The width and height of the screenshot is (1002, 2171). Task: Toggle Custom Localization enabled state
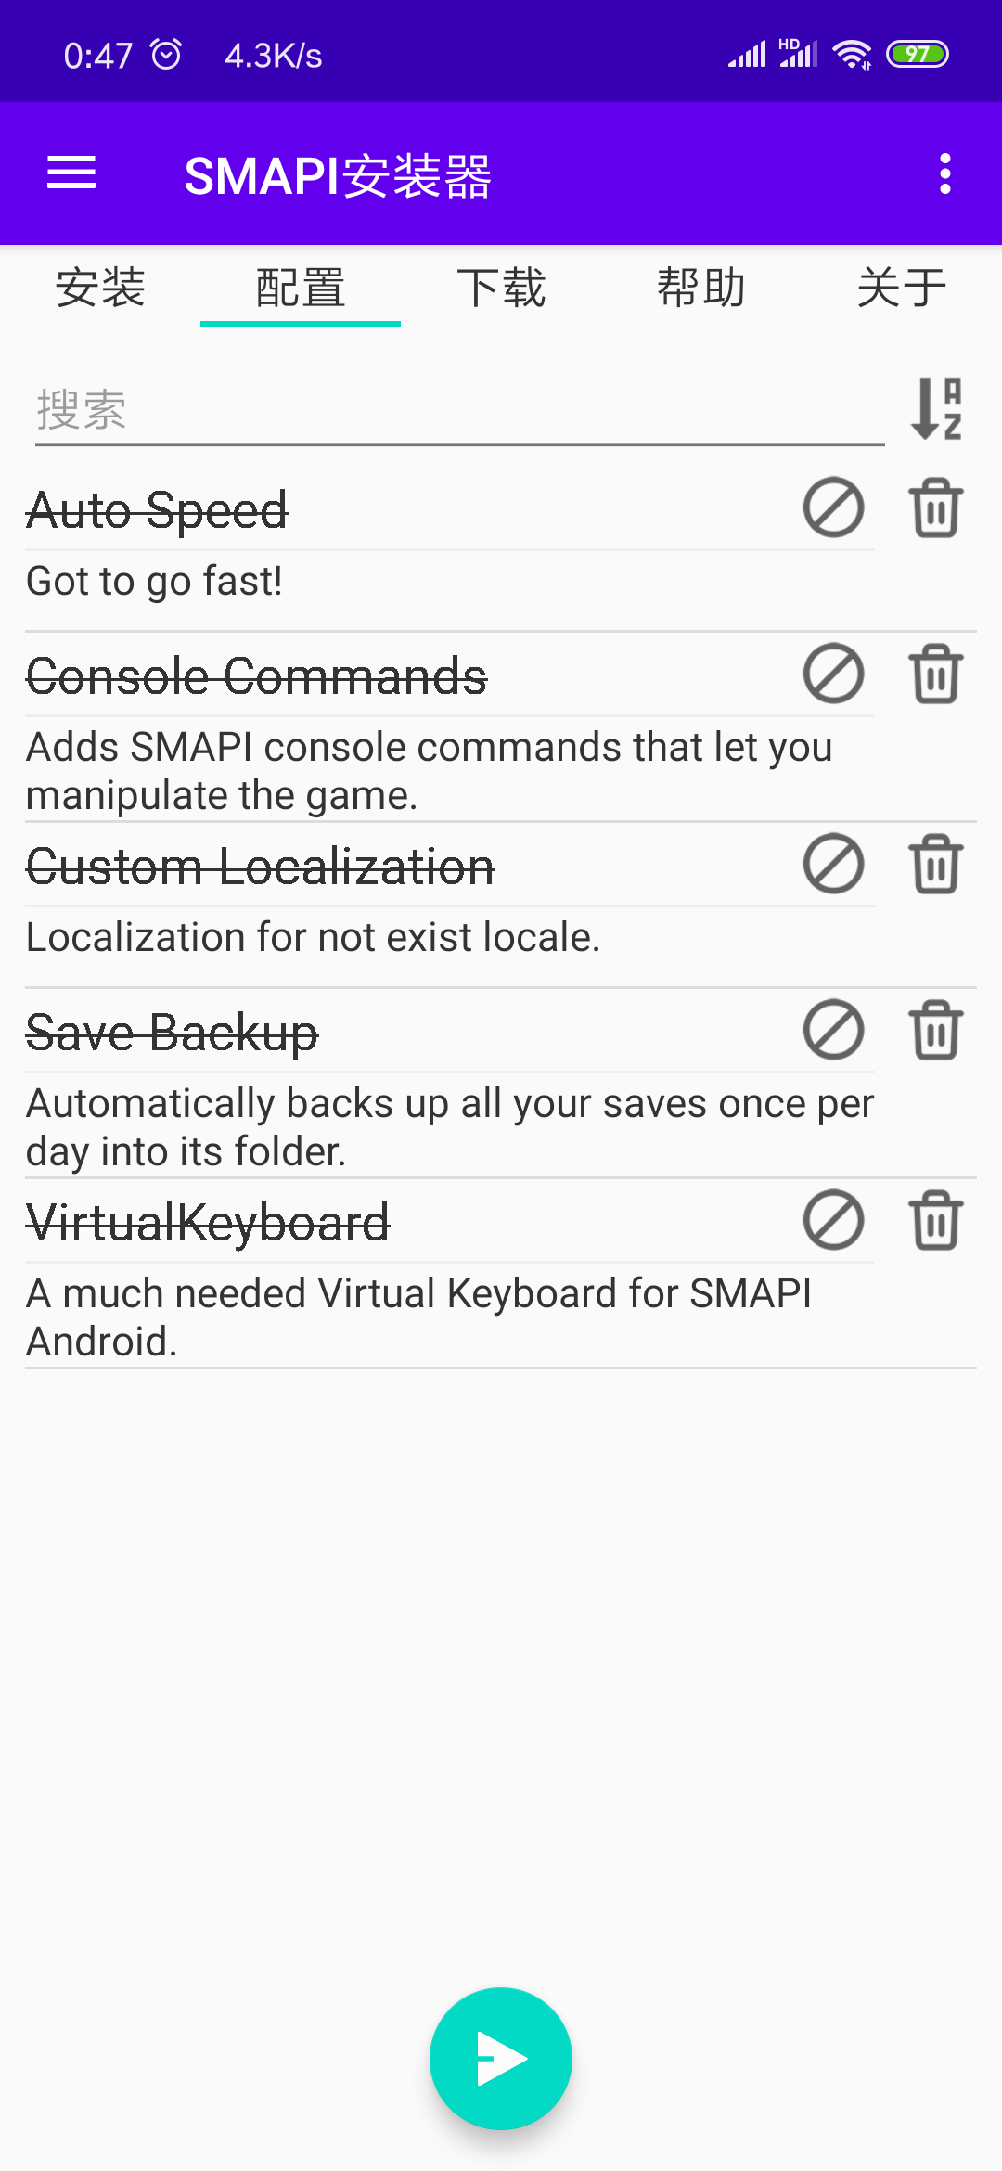833,864
